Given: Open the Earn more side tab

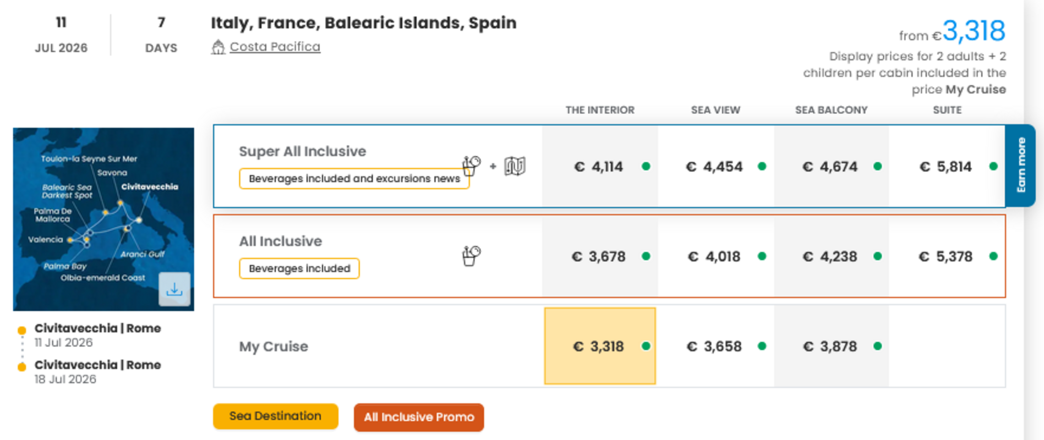Looking at the screenshot, I should pos(1020,166).
